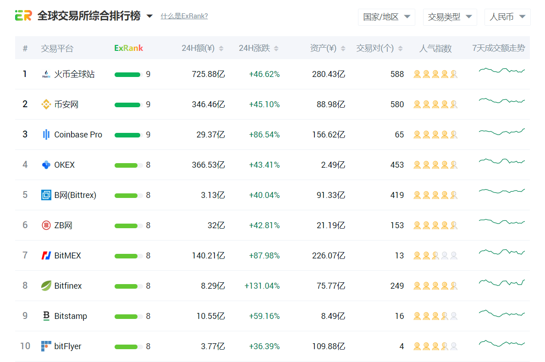Image resolution: width=545 pixels, height=362 pixels.
Task: Open the 交易类型 dropdown
Action: click(x=450, y=16)
